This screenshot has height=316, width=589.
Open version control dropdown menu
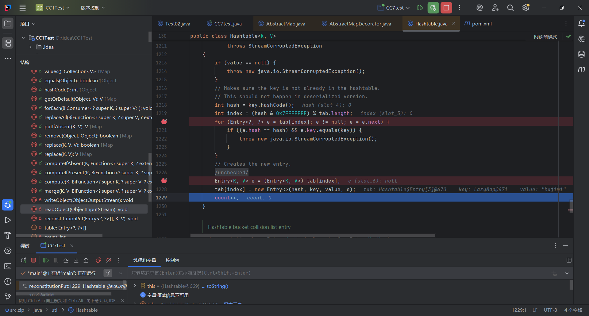coord(93,8)
